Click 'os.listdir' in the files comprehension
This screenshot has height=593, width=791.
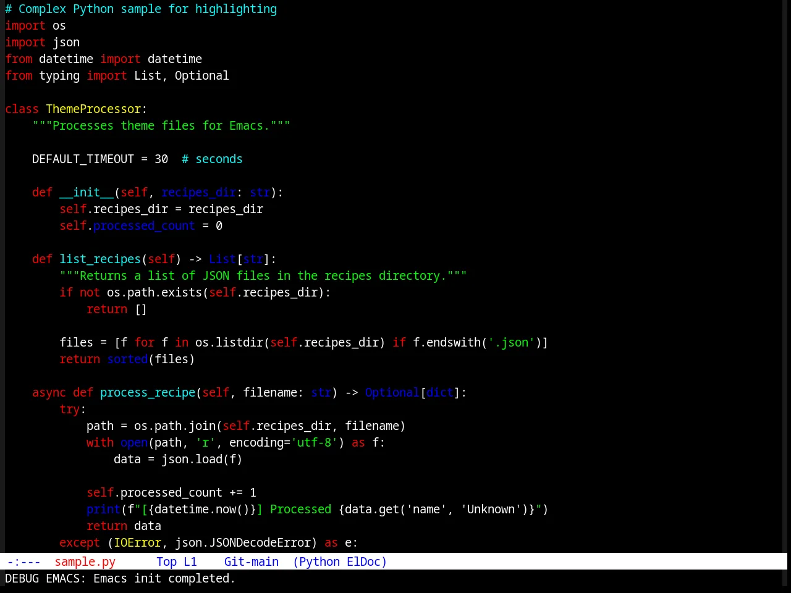229,343
